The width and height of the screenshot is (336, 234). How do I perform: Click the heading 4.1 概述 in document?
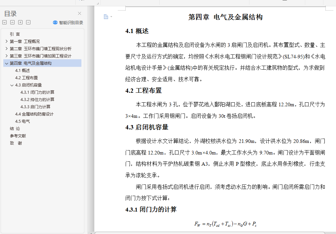click(x=137, y=31)
